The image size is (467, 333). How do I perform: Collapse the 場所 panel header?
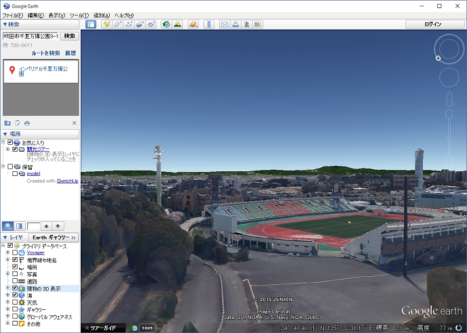coord(5,134)
